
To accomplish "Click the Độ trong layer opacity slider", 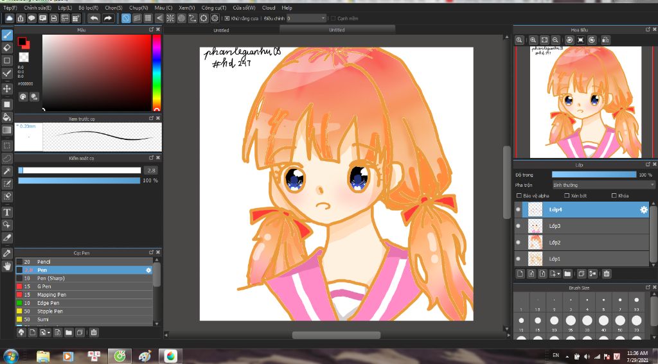I will pos(594,175).
